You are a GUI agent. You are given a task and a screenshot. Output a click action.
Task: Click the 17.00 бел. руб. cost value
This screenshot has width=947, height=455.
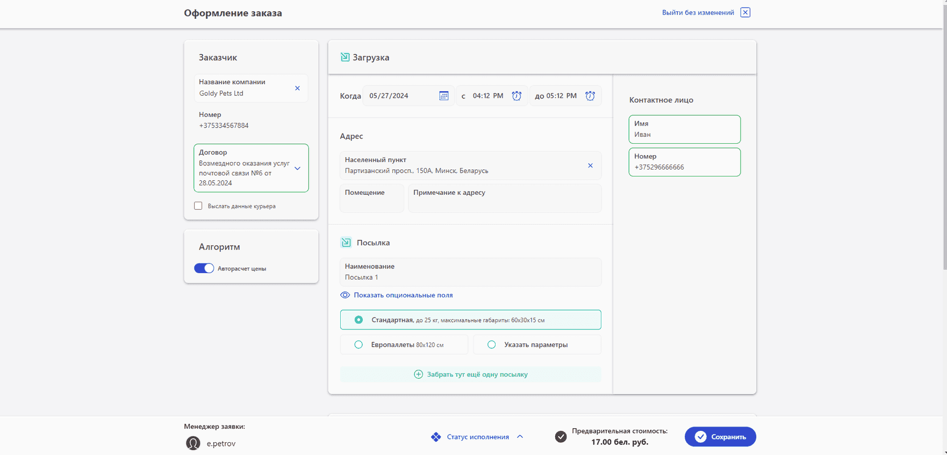click(620, 442)
